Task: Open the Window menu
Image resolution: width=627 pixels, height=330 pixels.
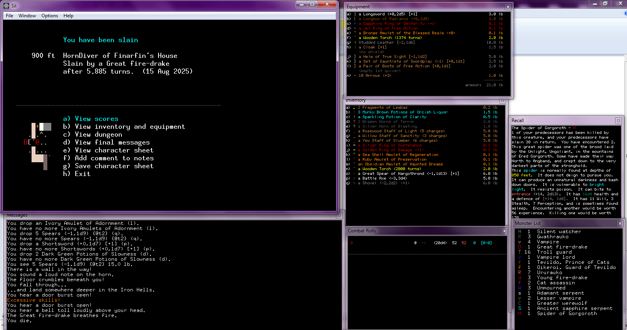Action: (x=27, y=16)
